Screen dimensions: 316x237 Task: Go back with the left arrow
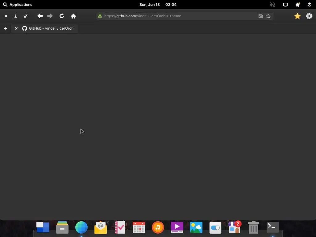(x=40, y=16)
